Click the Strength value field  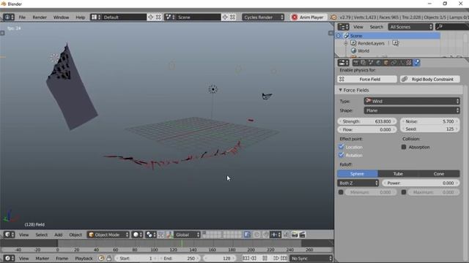[x=367, y=121]
